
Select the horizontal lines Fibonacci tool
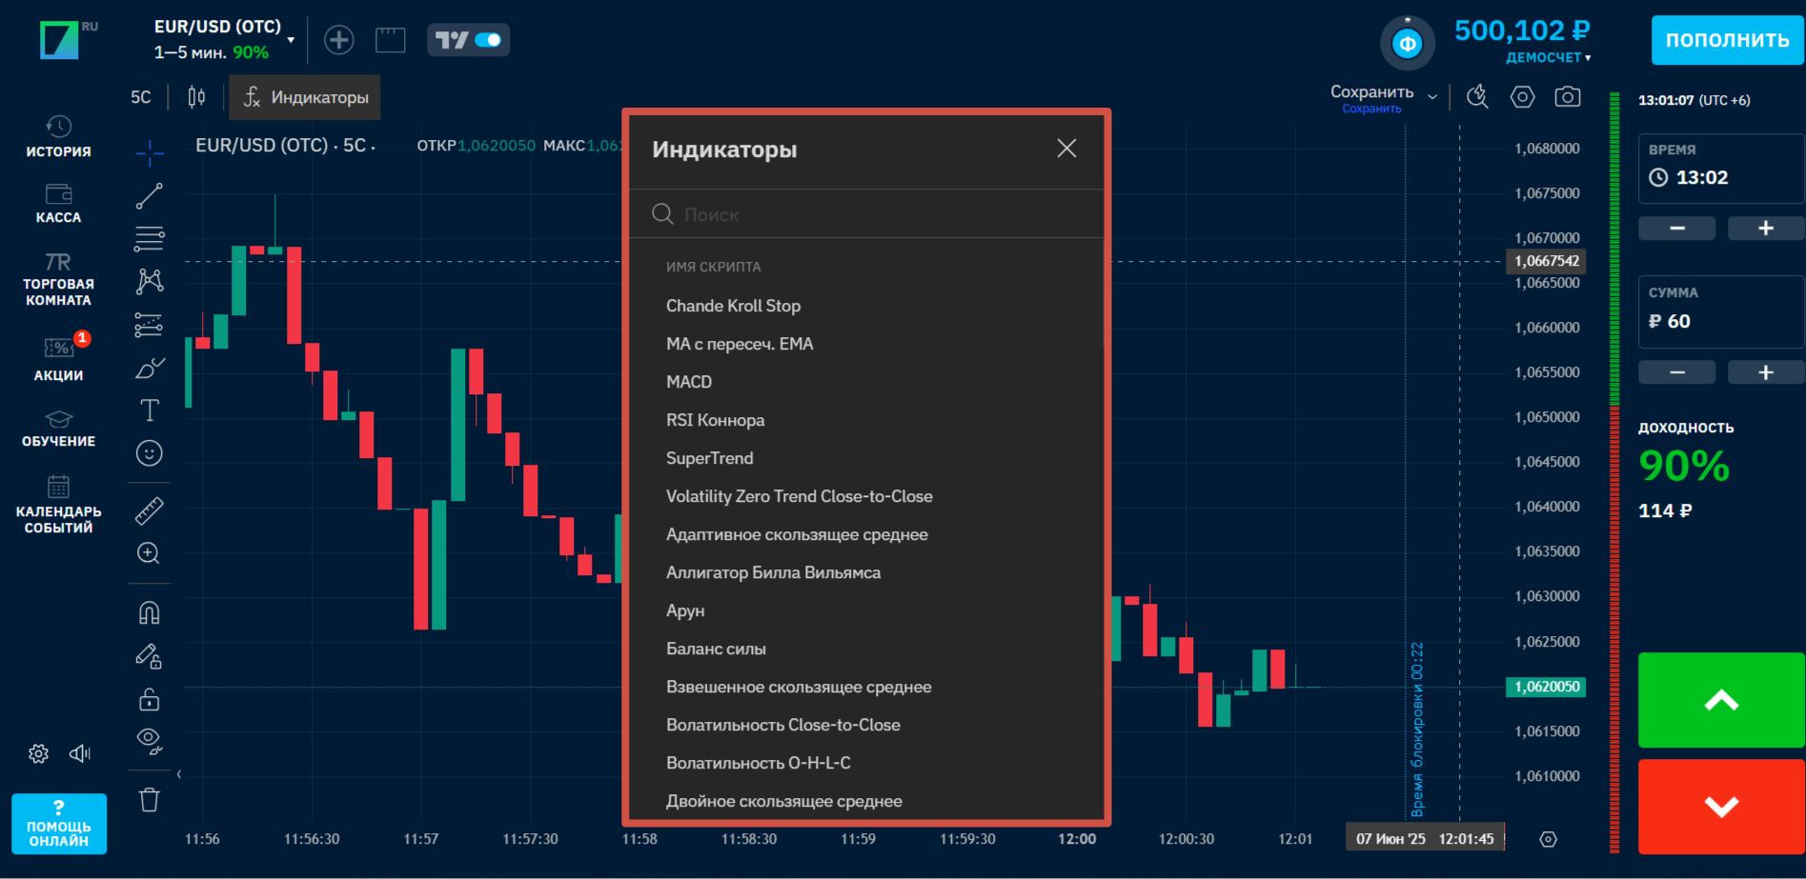coord(150,239)
